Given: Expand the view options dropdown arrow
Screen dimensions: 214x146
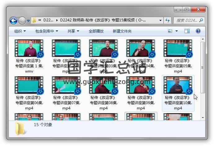Looking at the screenshot, I should click(x=176, y=31).
